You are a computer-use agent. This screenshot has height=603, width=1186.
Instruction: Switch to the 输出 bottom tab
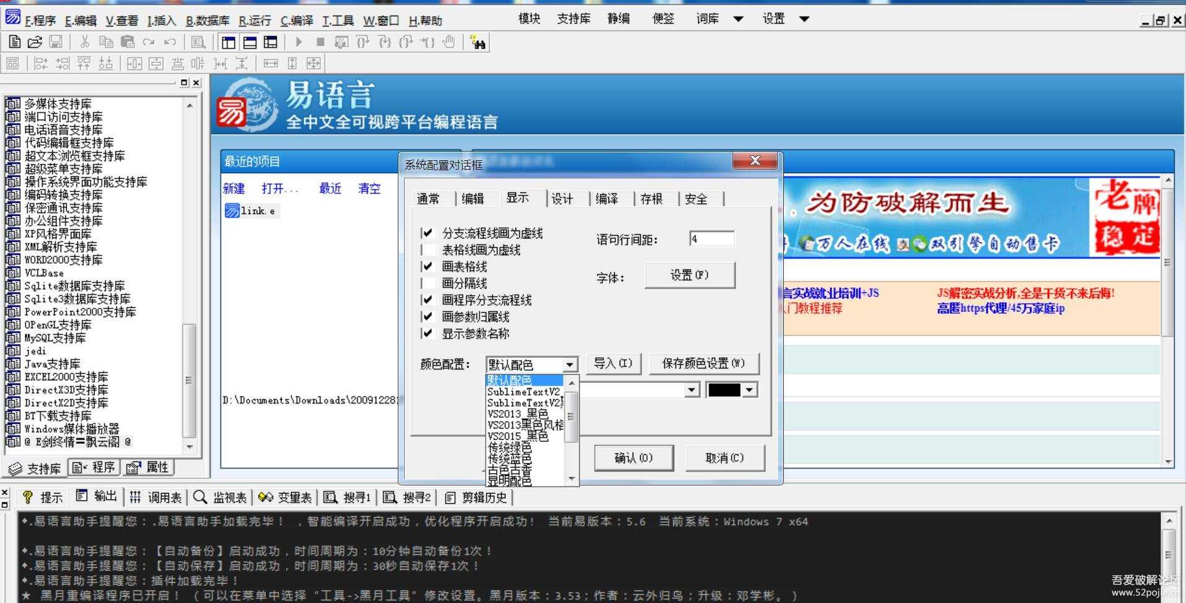point(97,497)
